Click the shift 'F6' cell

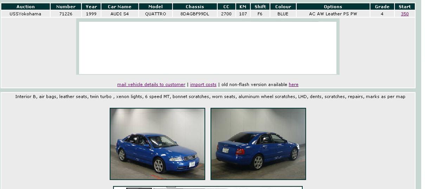pyautogui.click(x=260, y=14)
